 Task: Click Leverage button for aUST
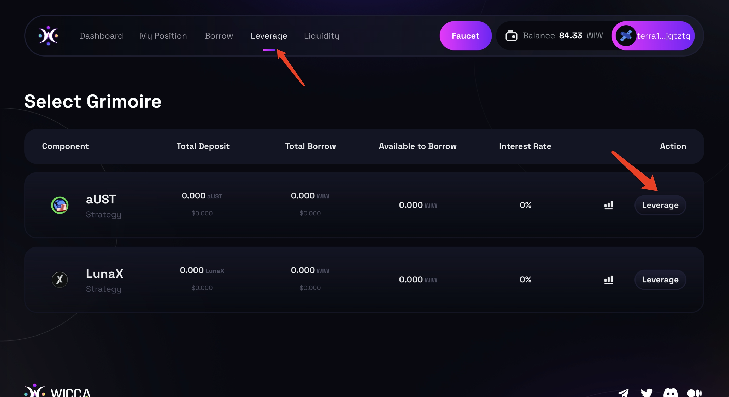[x=660, y=205]
